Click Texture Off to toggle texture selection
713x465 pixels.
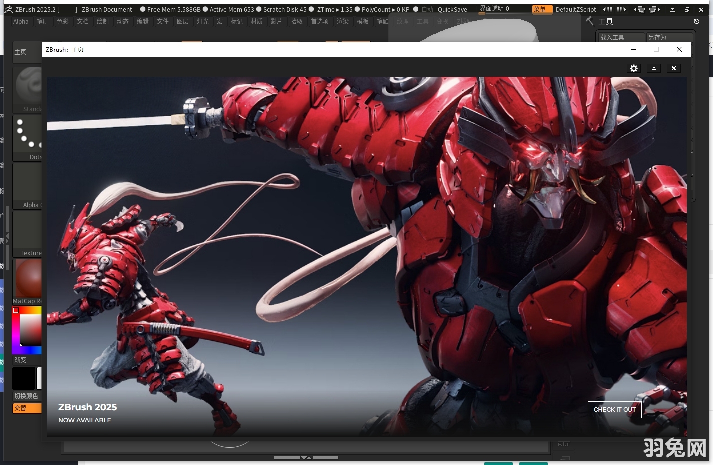pos(28,231)
